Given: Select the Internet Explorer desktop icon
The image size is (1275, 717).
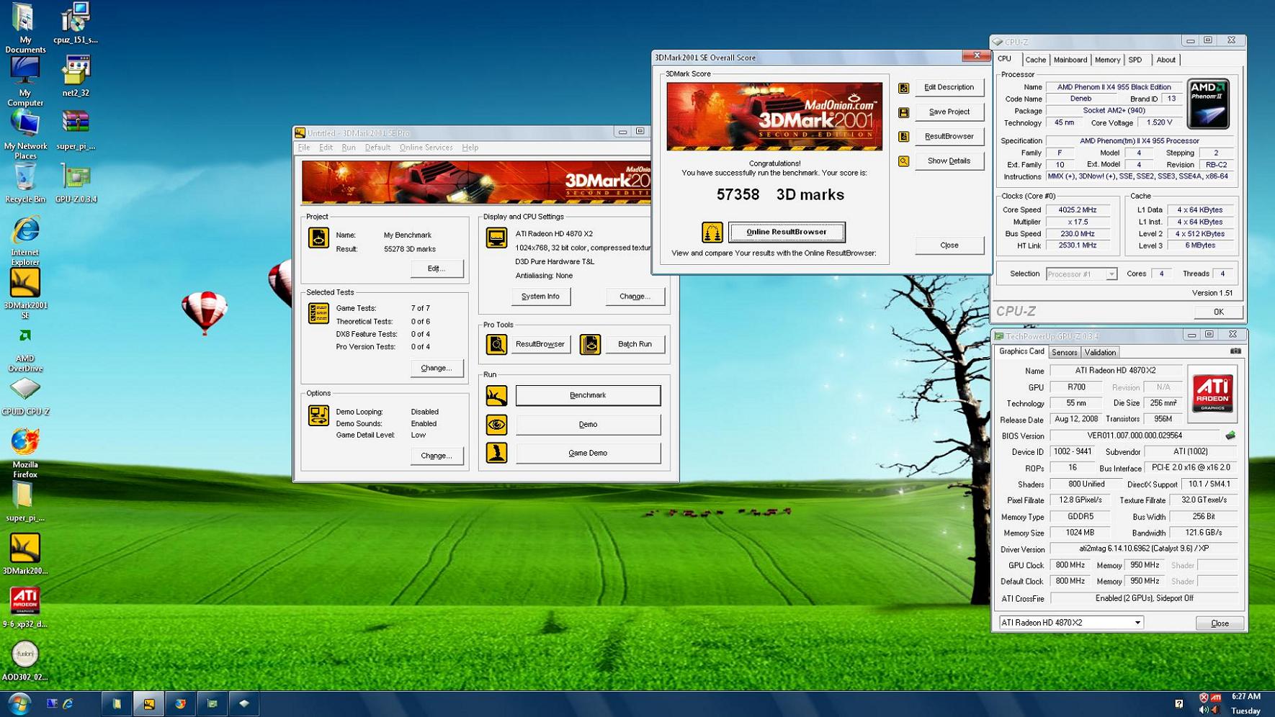Looking at the screenshot, I should [x=24, y=240].
